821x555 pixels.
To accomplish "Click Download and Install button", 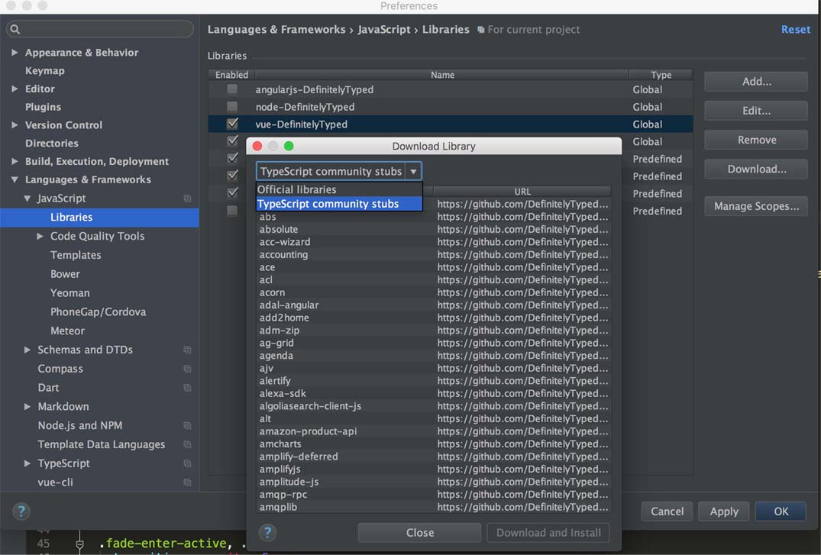I will tap(548, 533).
